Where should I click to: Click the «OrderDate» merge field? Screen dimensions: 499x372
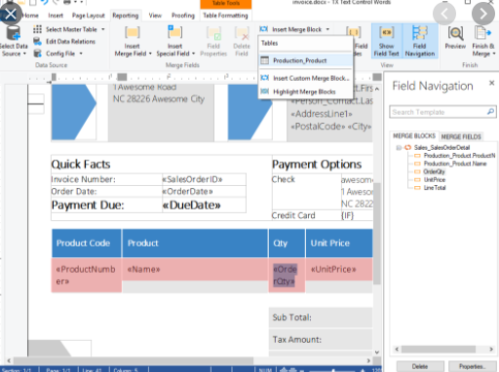click(187, 192)
